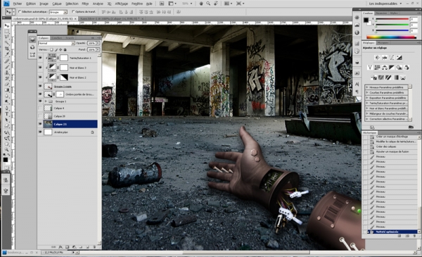
Task: Click the red R slider in Couleur panel
Action: (392, 20)
